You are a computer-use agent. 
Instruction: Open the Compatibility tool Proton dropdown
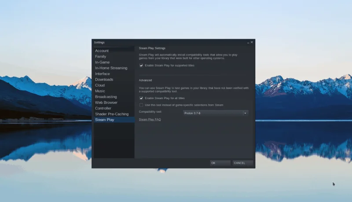click(x=216, y=113)
